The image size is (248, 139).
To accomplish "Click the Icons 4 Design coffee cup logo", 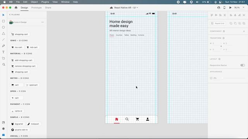I will (x=11, y=22).
